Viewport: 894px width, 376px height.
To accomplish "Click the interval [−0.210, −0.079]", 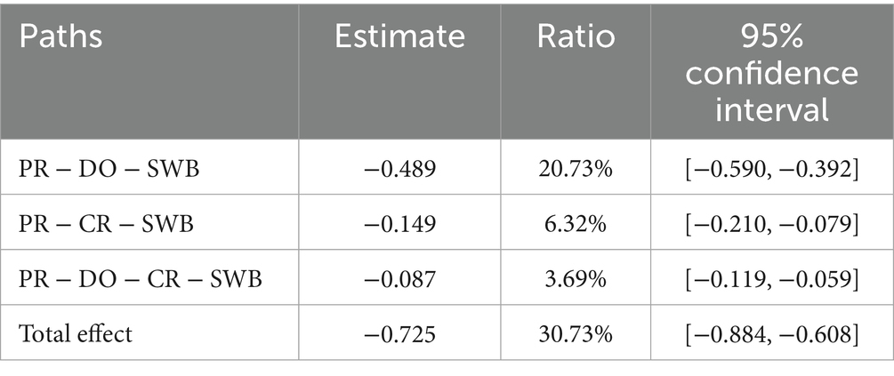I will coord(772,224).
